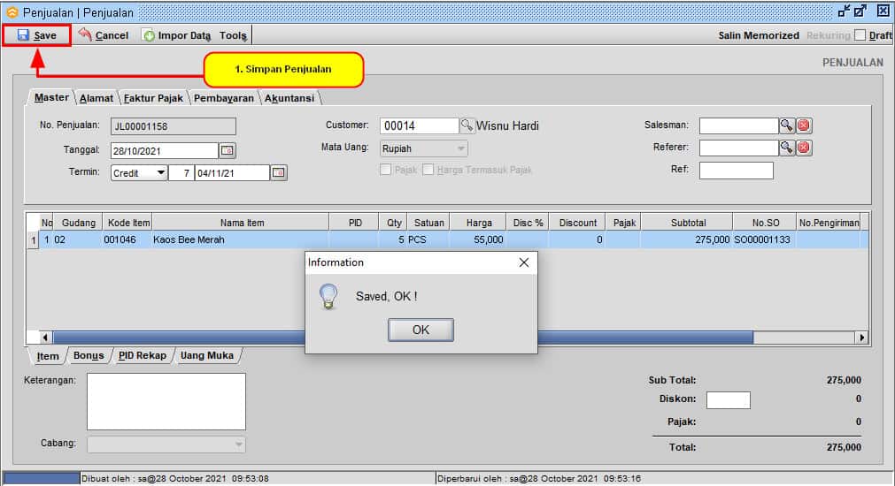Image resolution: width=895 pixels, height=486 pixels.
Task: Clear Salesman field with red X icon
Action: click(804, 125)
